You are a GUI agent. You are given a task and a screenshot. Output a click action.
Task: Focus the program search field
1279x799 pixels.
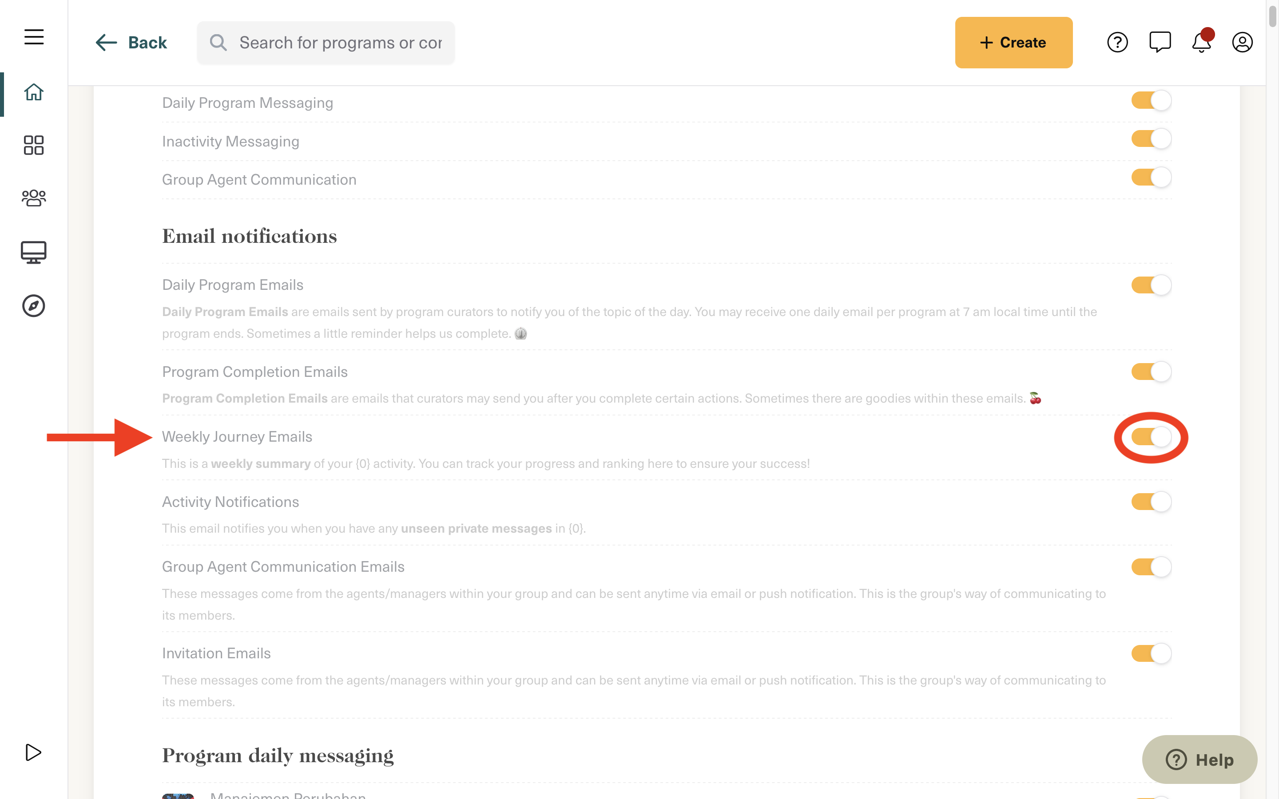tap(326, 43)
